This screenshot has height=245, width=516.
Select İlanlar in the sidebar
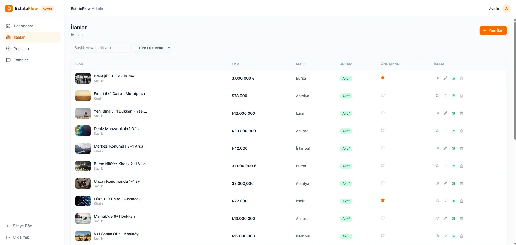pyautogui.click(x=32, y=37)
